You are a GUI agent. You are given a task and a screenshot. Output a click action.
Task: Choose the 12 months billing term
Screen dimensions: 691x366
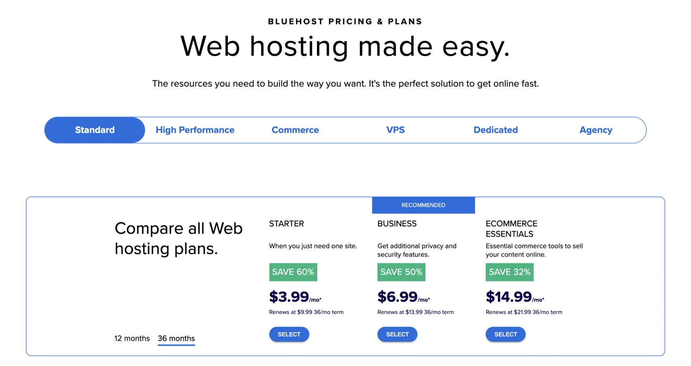coord(132,338)
